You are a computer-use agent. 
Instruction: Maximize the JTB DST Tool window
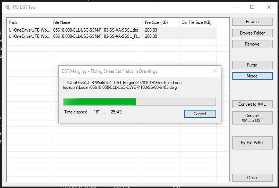coord(252,7)
